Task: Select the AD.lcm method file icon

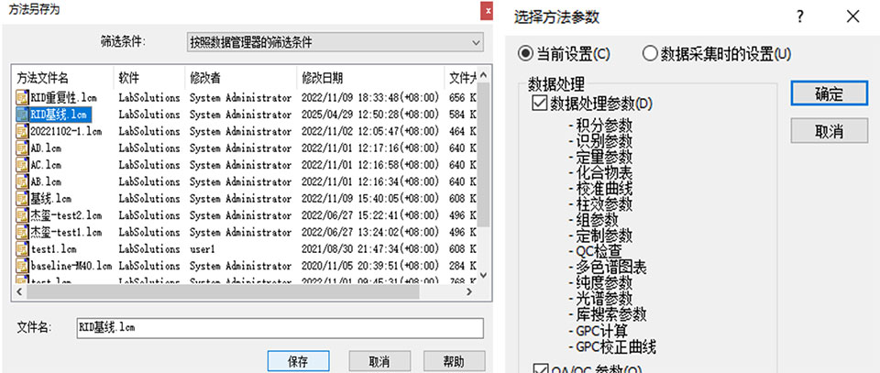Action: (x=22, y=148)
